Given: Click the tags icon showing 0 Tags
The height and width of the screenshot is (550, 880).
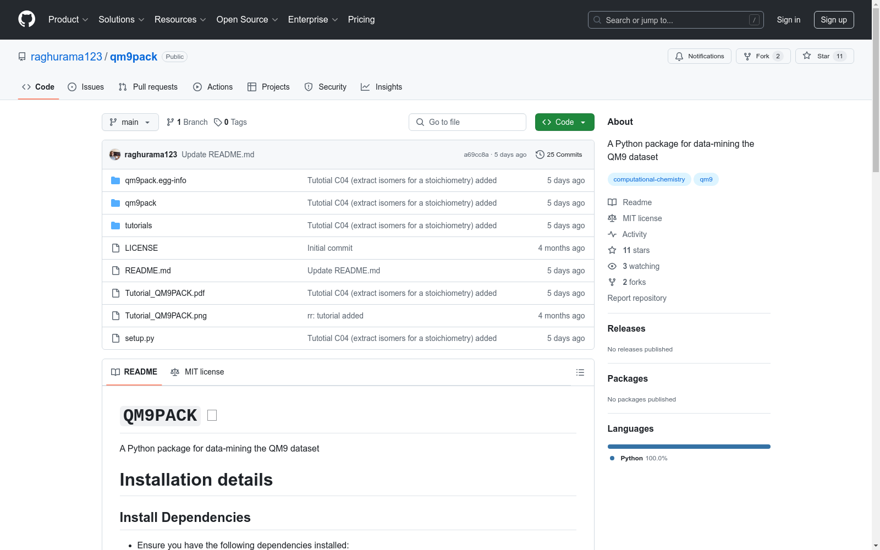Looking at the screenshot, I should point(218,122).
